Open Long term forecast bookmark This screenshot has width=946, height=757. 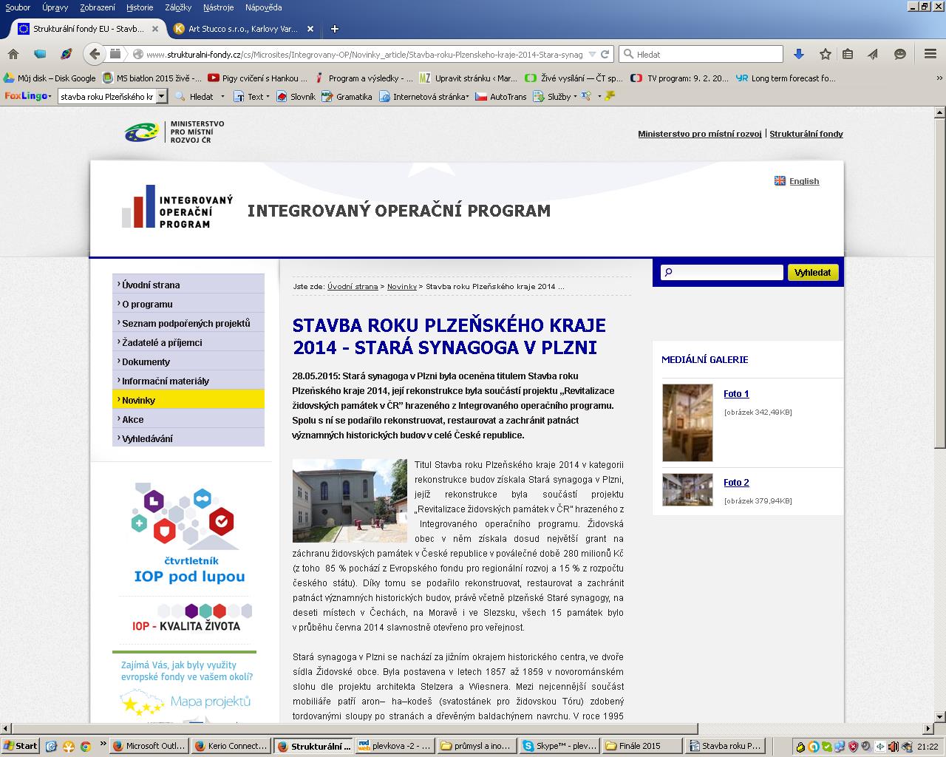tap(786, 78)
